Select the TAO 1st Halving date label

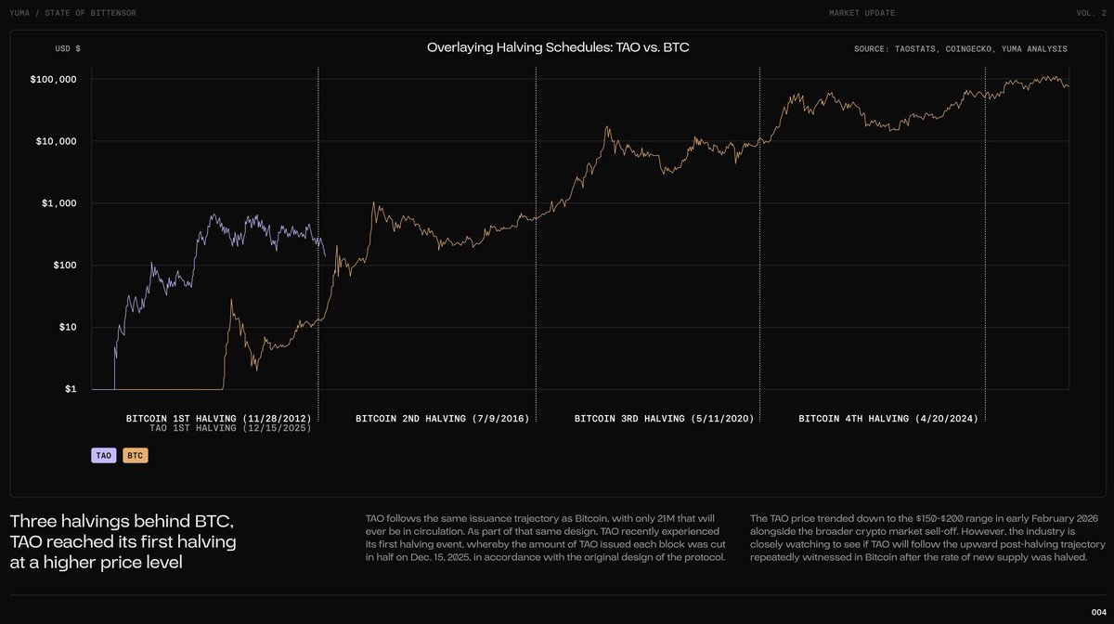[x=230, y=429]
